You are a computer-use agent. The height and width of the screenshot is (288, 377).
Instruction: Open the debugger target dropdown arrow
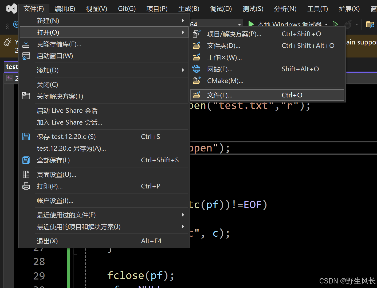click(326, 24)
